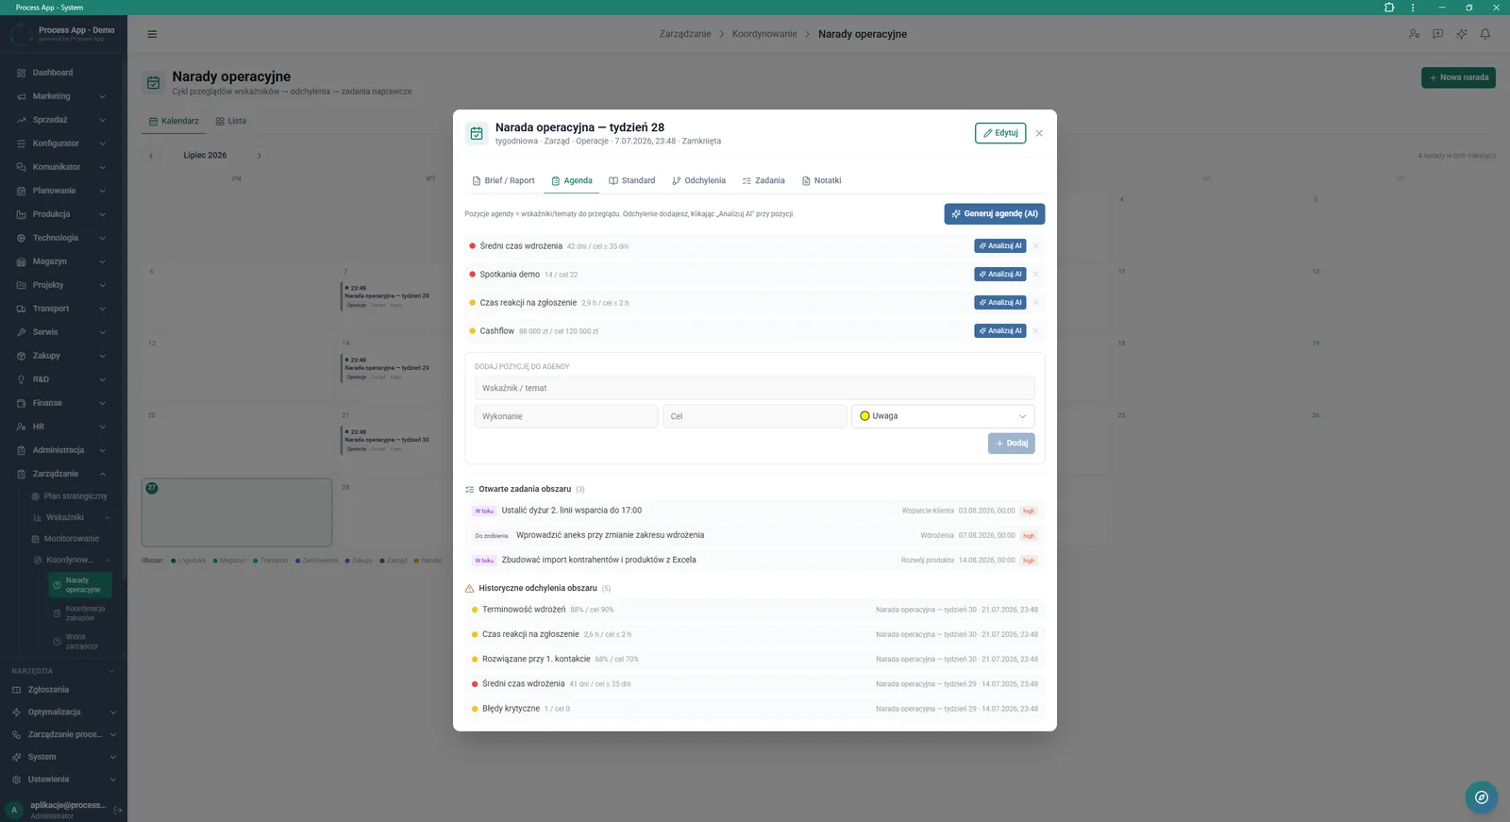Screen dimensions: 1510x822
Task: Open the hamburger sidebar menu icon
Action: tap(152, 34)
